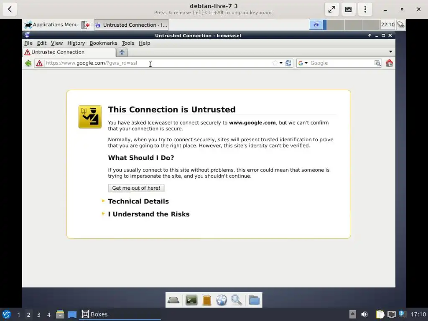Click the 22:10 clock in the Xfce panel
Screen dimensions: 428x321
pyautogui.click(x=387, y=25)
